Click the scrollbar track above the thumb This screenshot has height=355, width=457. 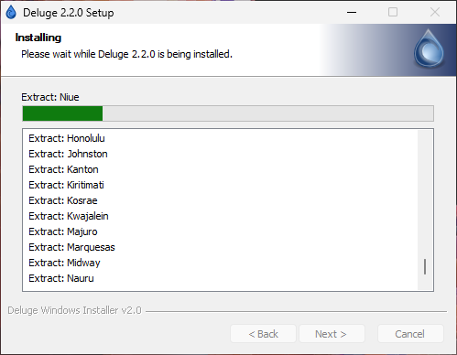(x=425, y=194)
